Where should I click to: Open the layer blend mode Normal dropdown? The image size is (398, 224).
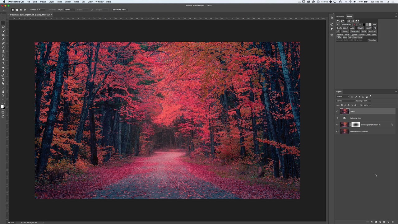coord(345,101)
